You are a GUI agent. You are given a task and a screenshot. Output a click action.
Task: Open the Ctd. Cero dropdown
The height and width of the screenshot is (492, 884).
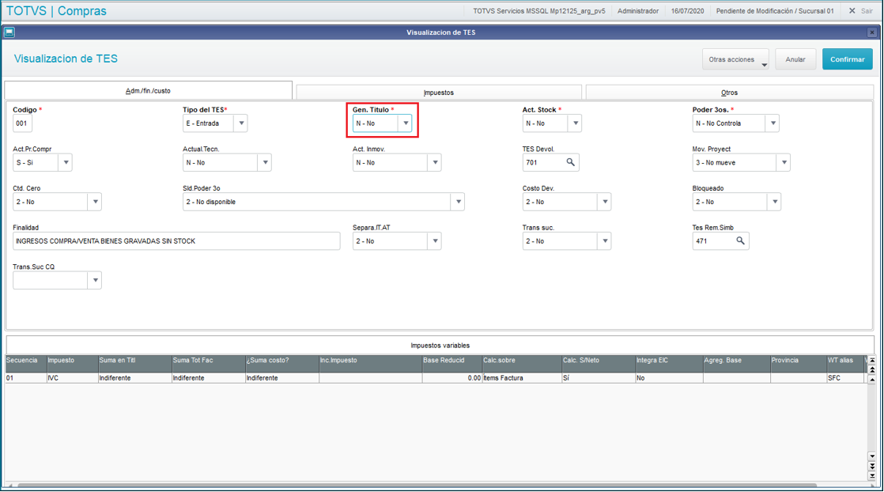pos(95,202)
